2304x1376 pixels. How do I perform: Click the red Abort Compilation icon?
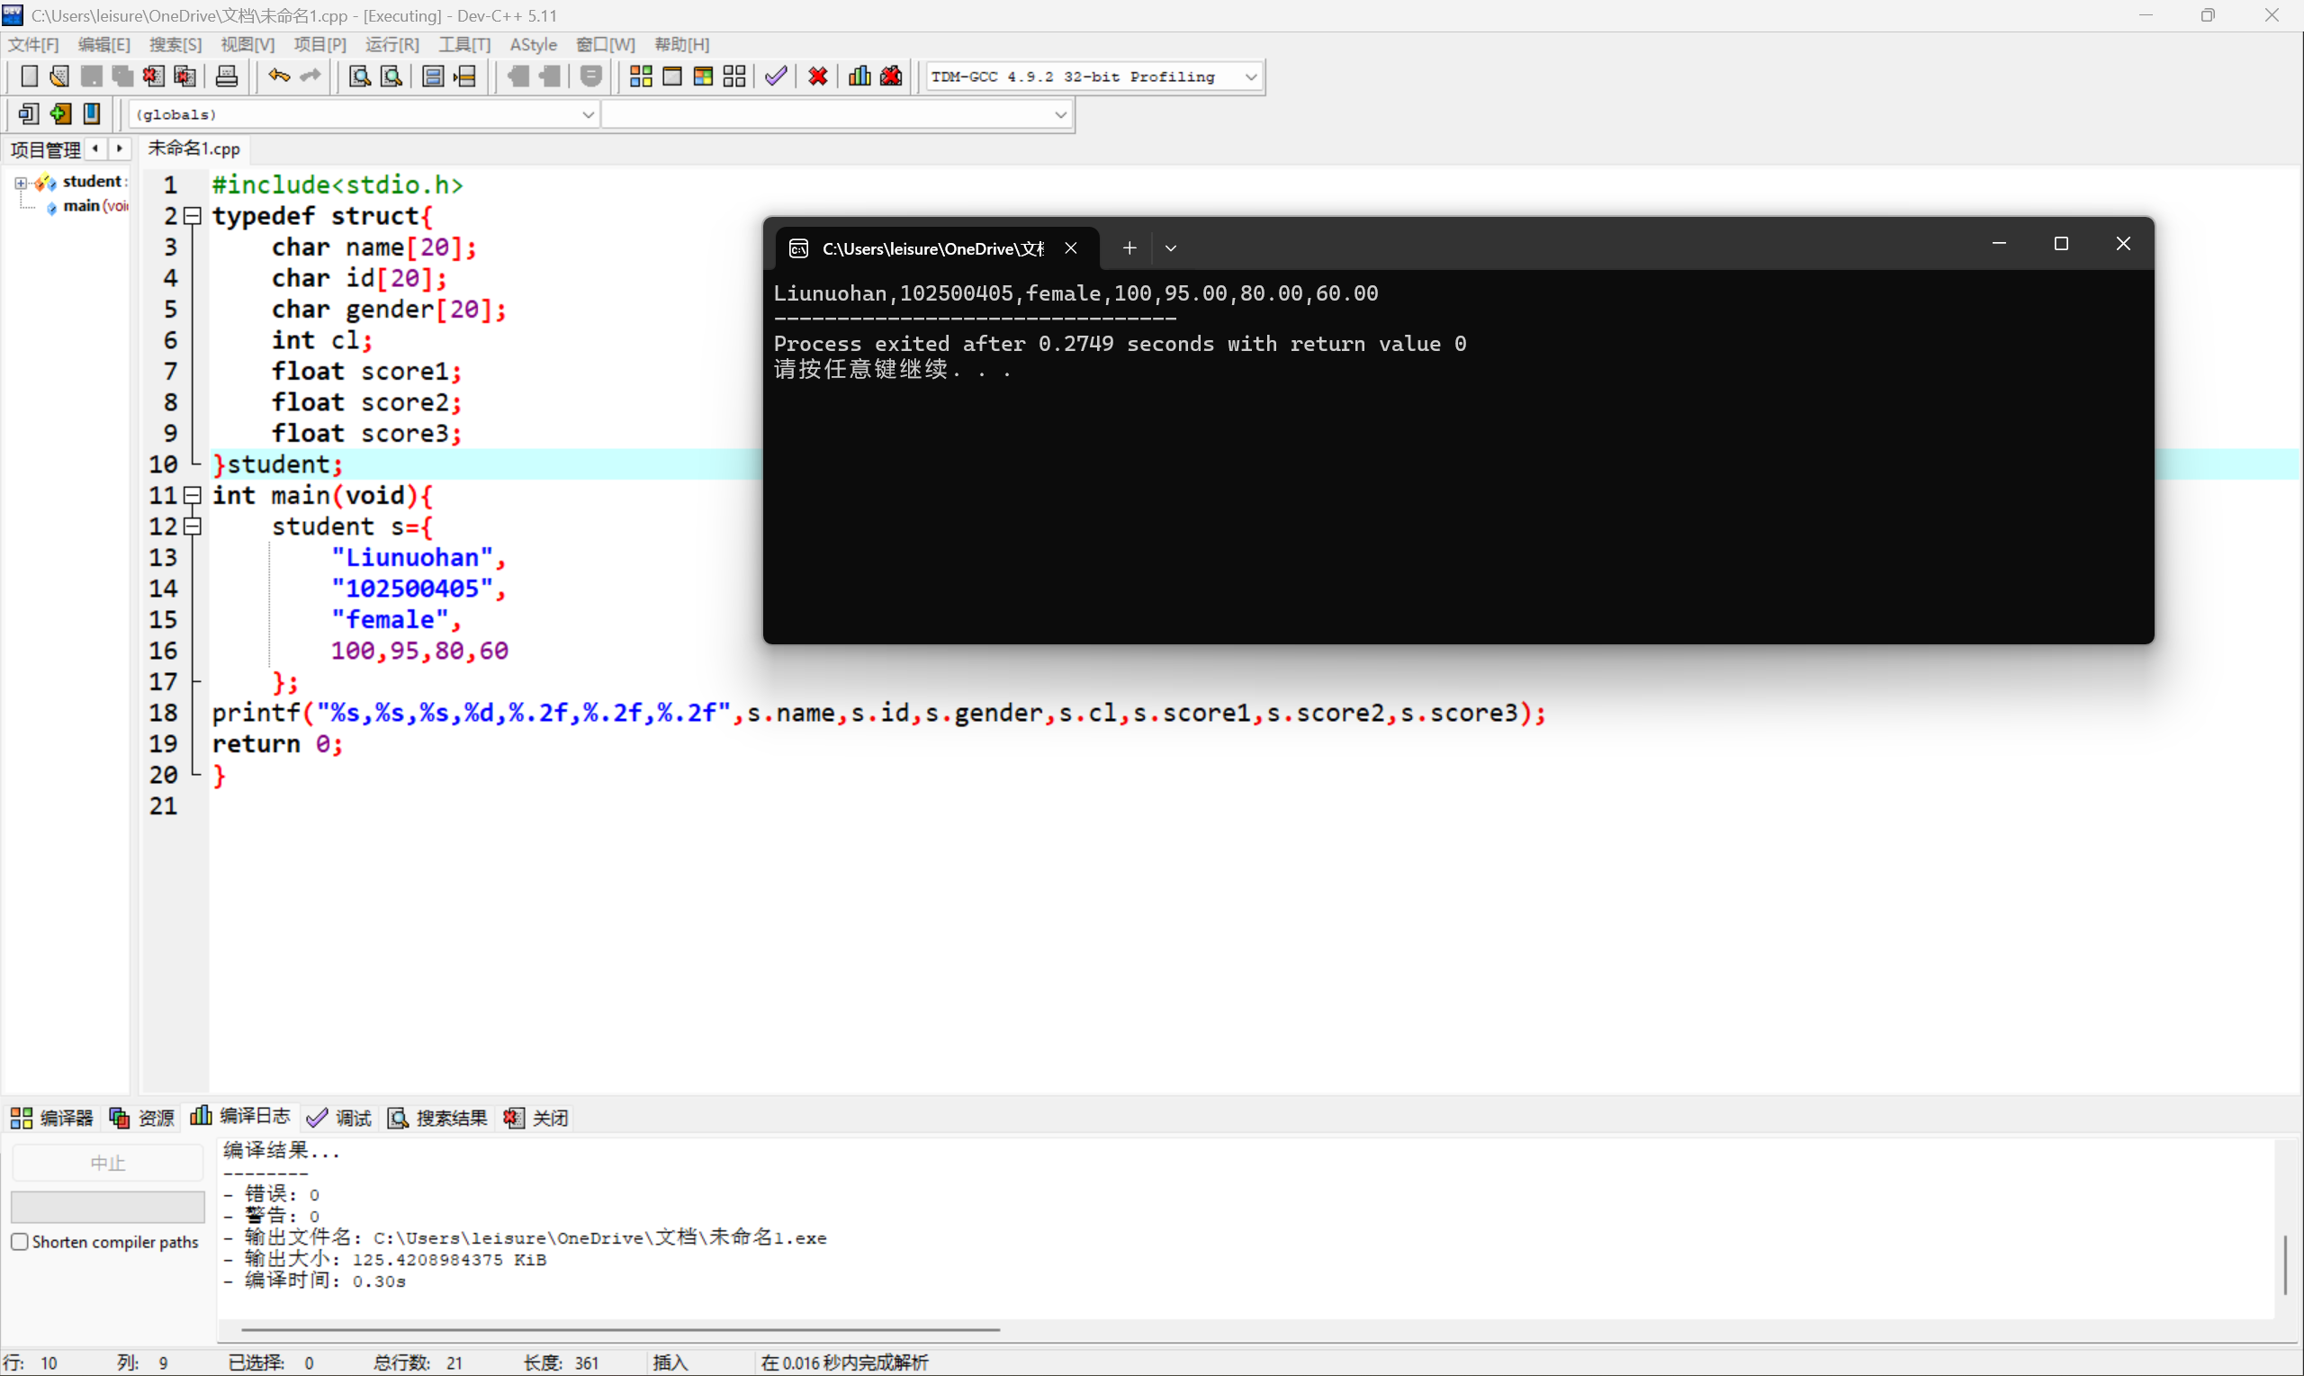click(816, 76)
